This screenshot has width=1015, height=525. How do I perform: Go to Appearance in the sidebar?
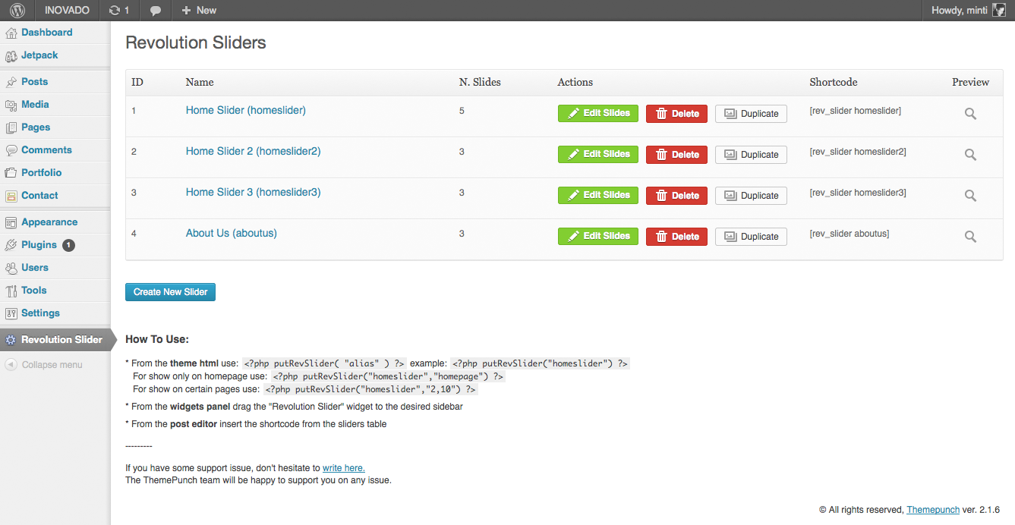49,222
